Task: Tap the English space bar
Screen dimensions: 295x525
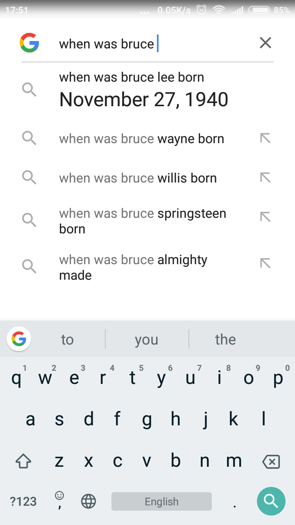Action: click(161, 501)
